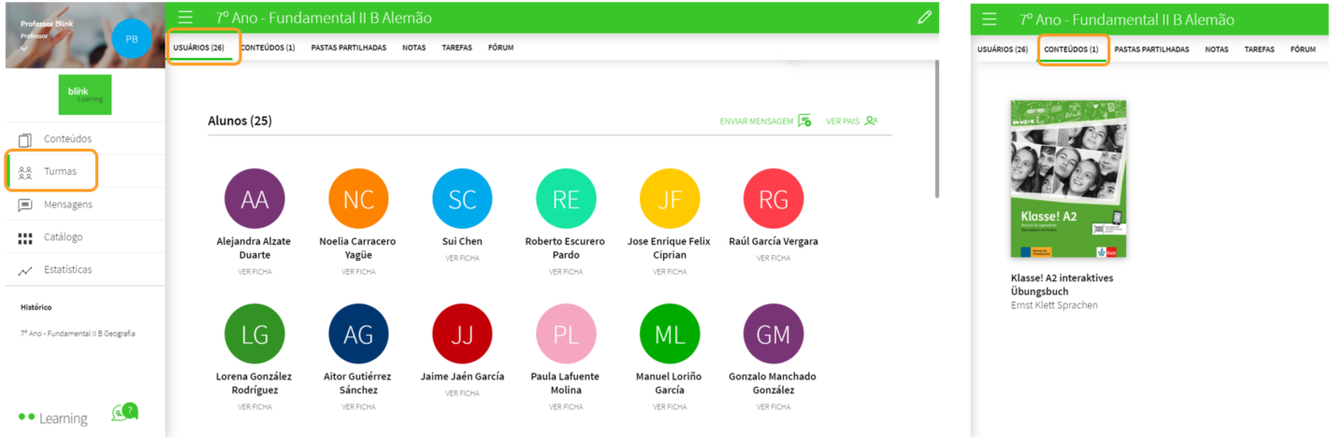
Task: Select Turmas in the sidebar
Action: 60,172
